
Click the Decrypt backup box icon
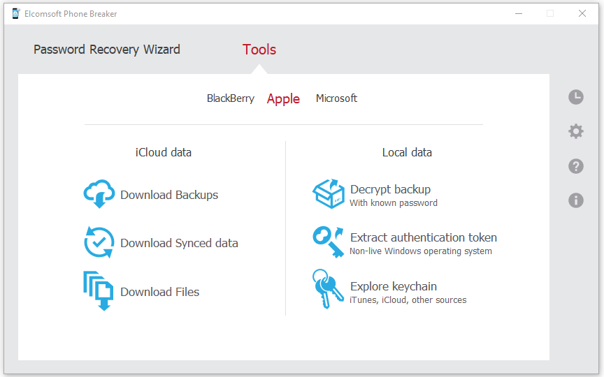(328, 194)
